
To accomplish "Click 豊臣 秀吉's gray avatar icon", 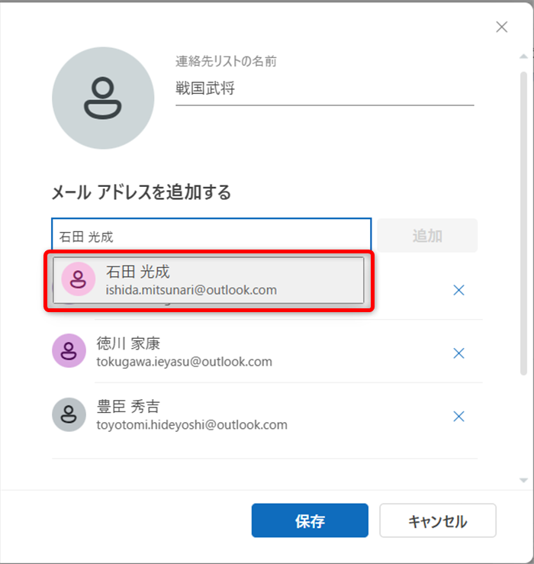I will tap(69, 414).
